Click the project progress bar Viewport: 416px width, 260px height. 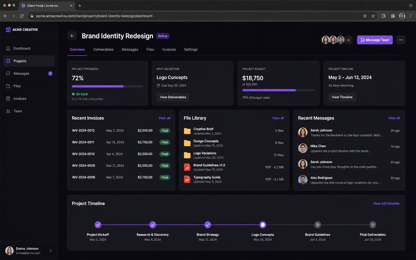click(107, 86)
